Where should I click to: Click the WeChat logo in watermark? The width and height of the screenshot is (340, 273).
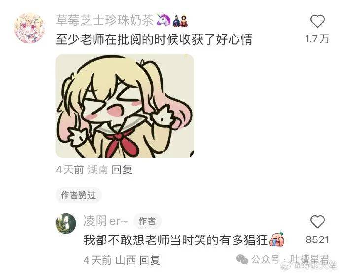(242, 259)
